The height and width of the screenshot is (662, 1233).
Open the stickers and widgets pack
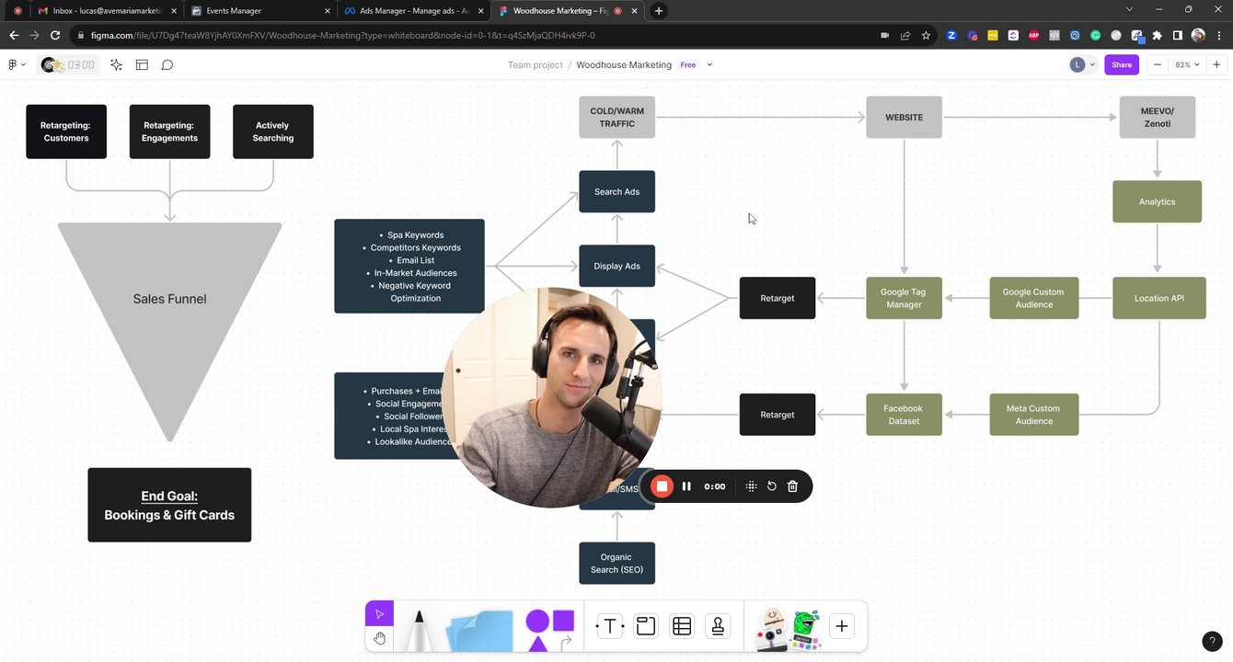tap(788, 629)
